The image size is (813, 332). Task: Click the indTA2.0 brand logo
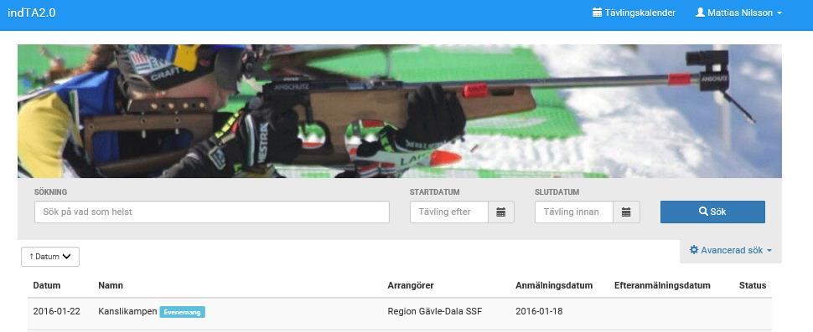[32, 13]
